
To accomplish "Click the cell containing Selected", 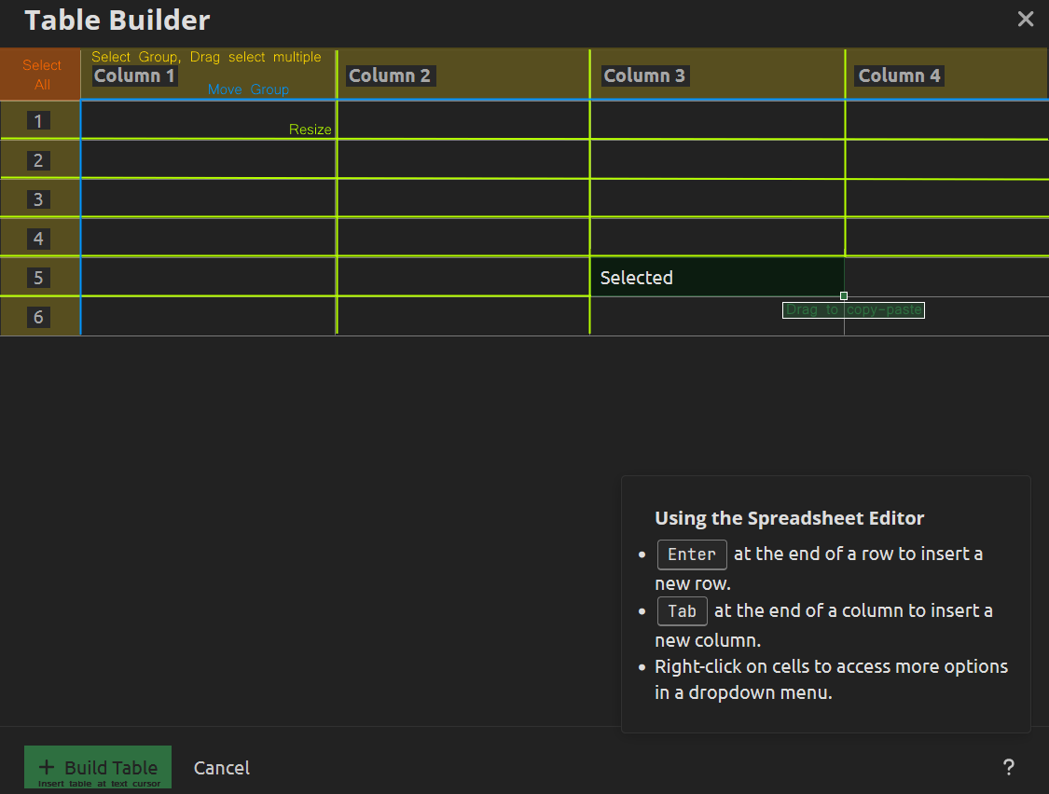I will click(717, 277).
